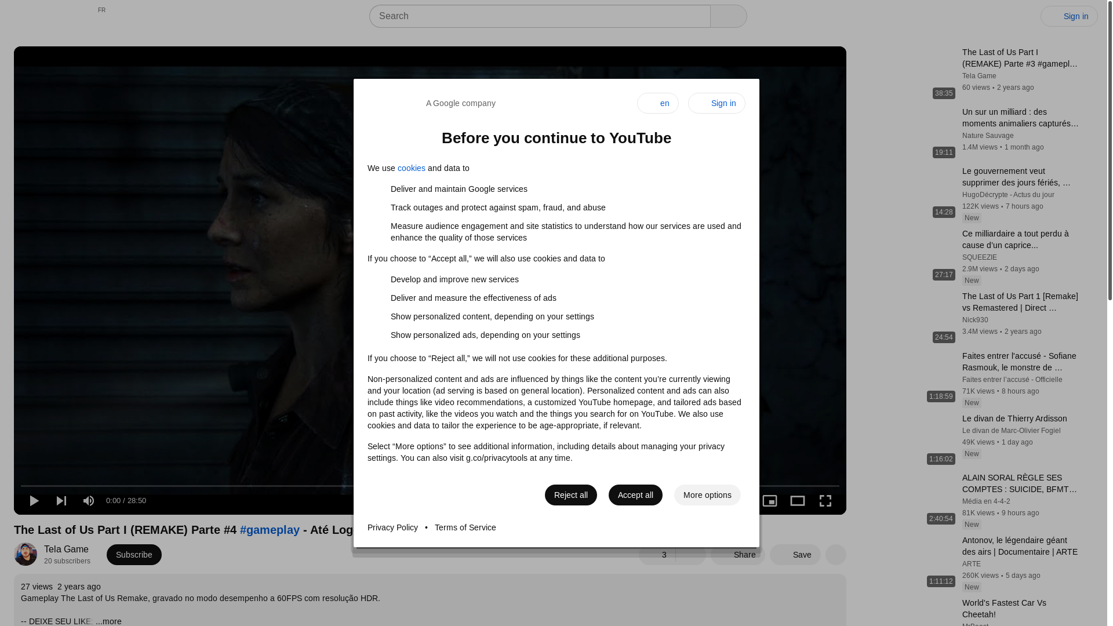Like the video with 3 likes

(x=657, y=555)
